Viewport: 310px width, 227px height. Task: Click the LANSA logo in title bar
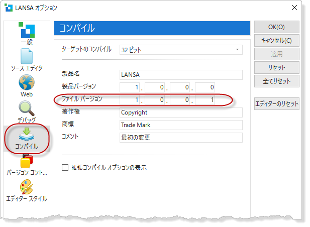point(9,8)
